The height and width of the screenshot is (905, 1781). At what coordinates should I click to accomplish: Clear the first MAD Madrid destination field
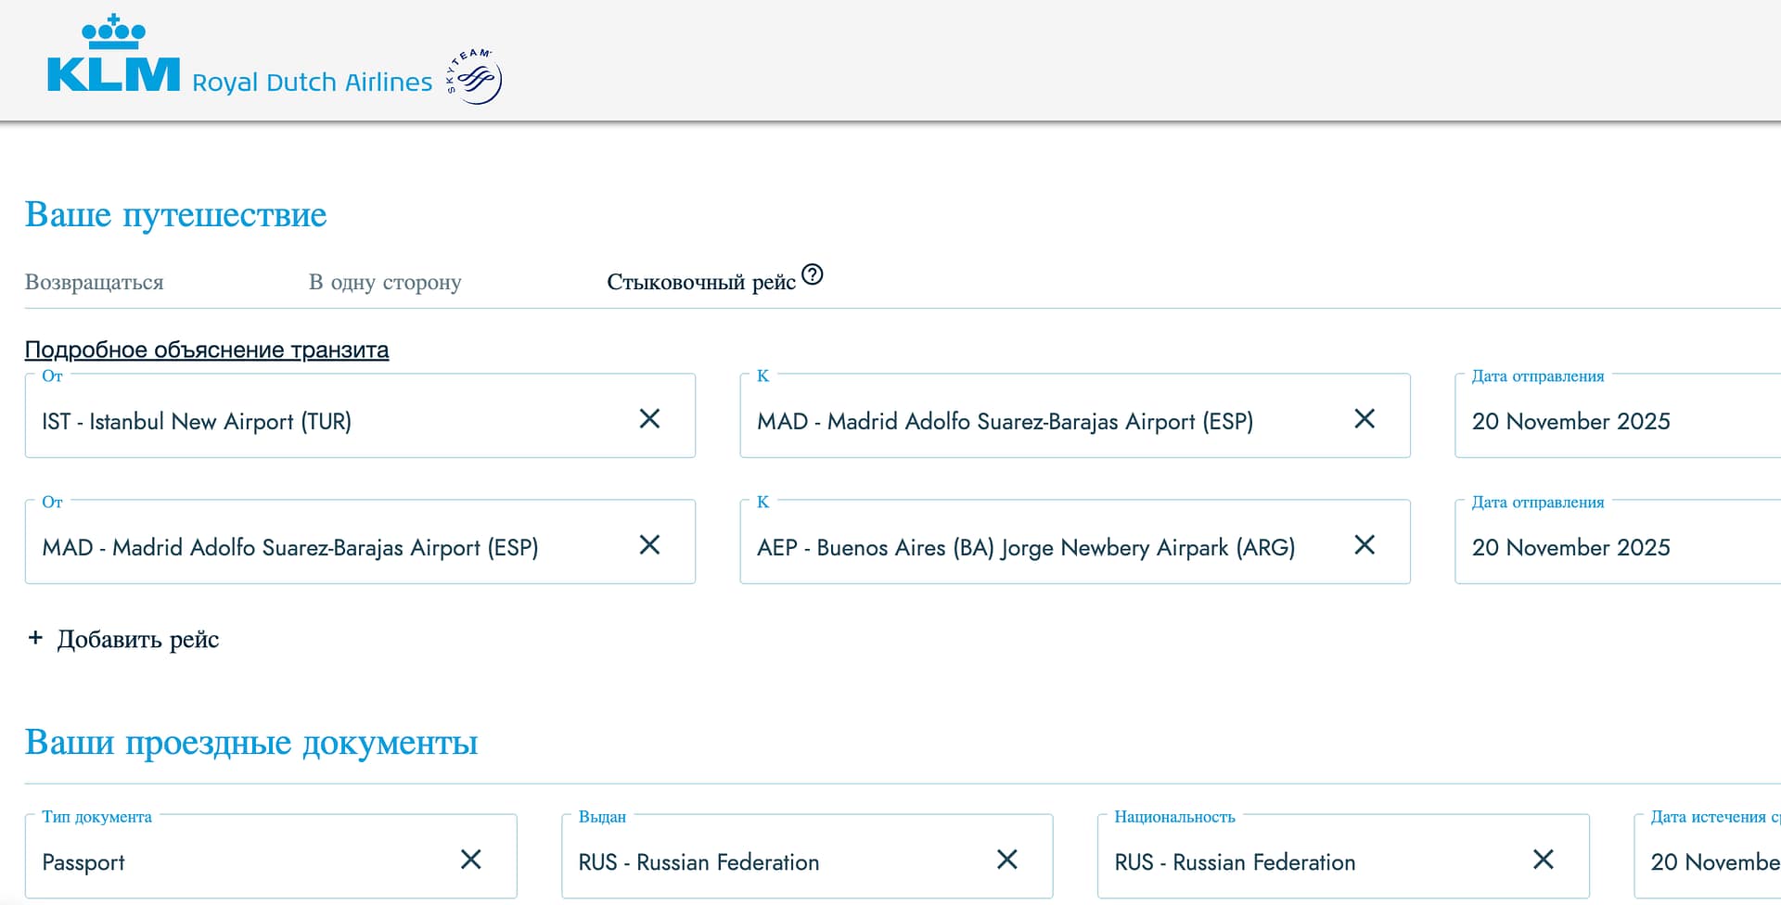pos(1365,419)
